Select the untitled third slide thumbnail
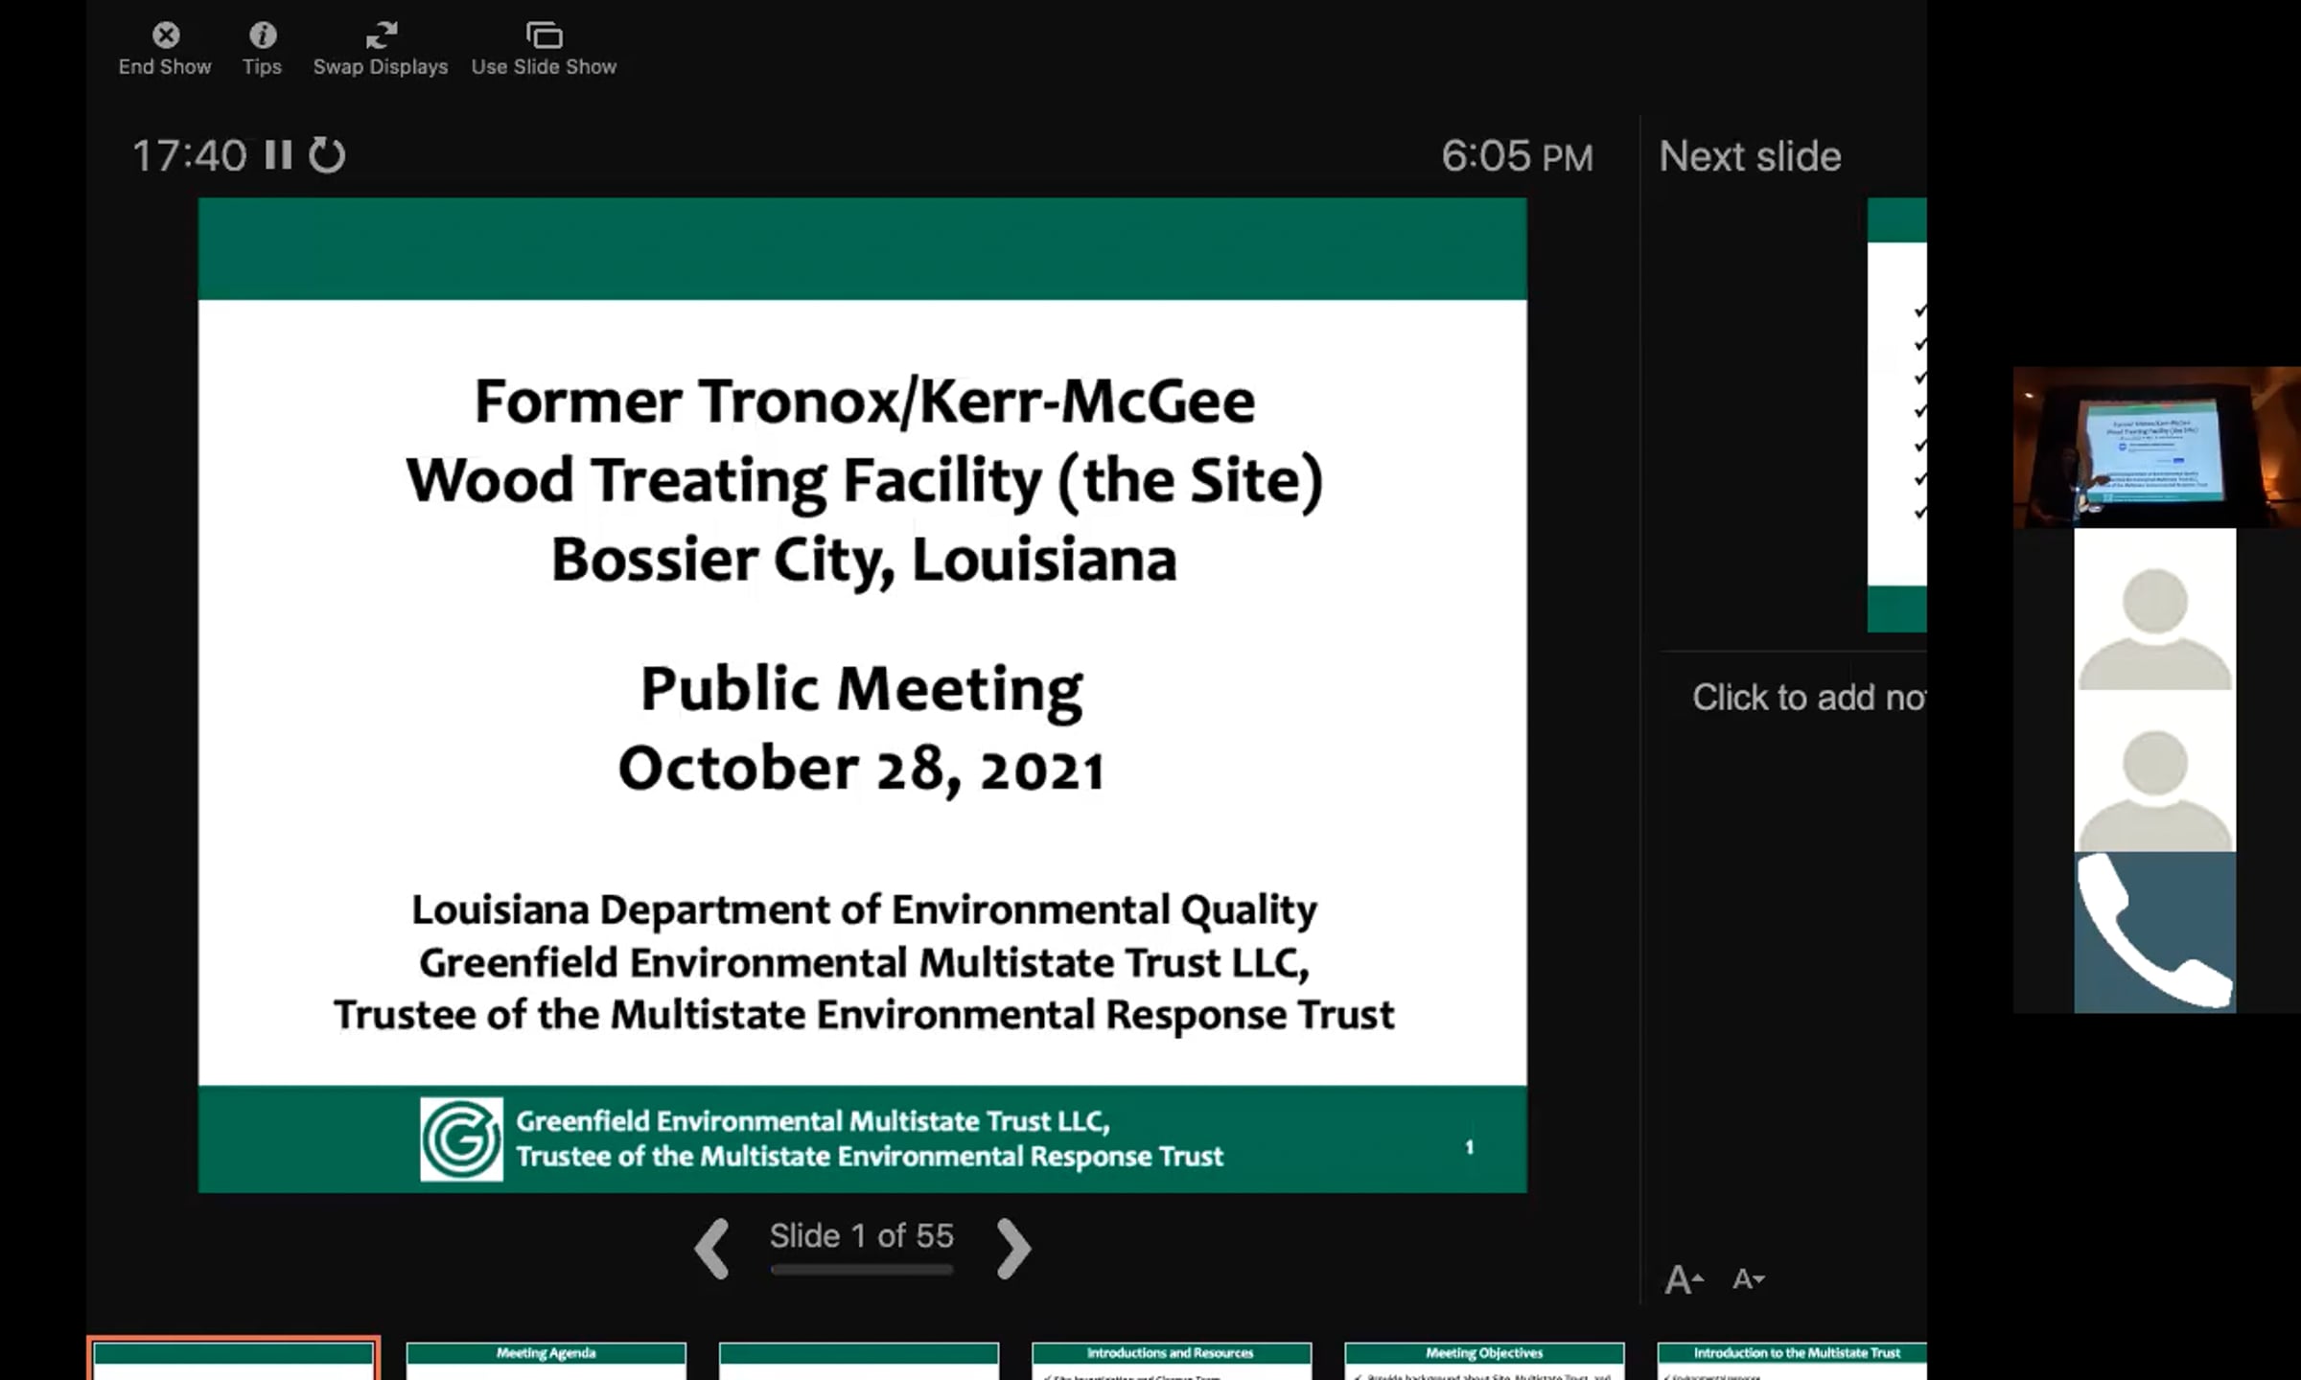Viewport: 2301px width, 1380px height. pos(859,1361)
